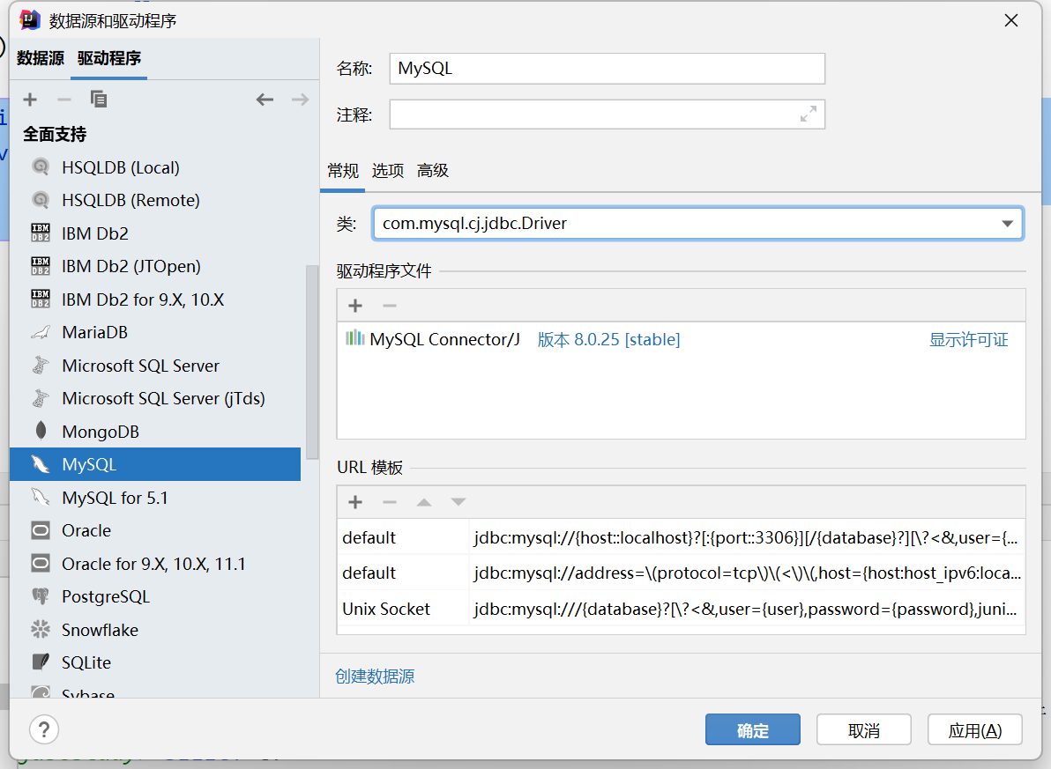Go forward with the right arrow
Screen dimensions: 1051x769
[301, 100]
